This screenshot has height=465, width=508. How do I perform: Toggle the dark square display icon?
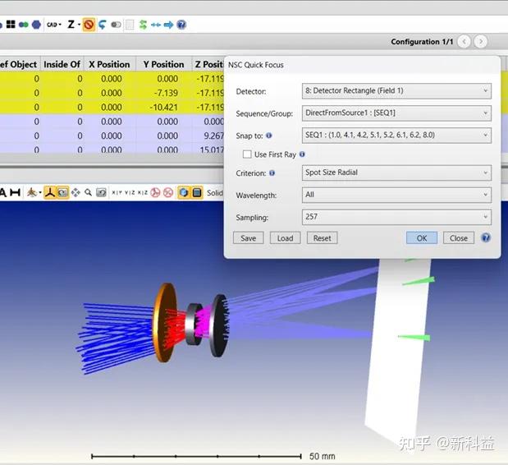pyautogui.click(x=197, y=192)
